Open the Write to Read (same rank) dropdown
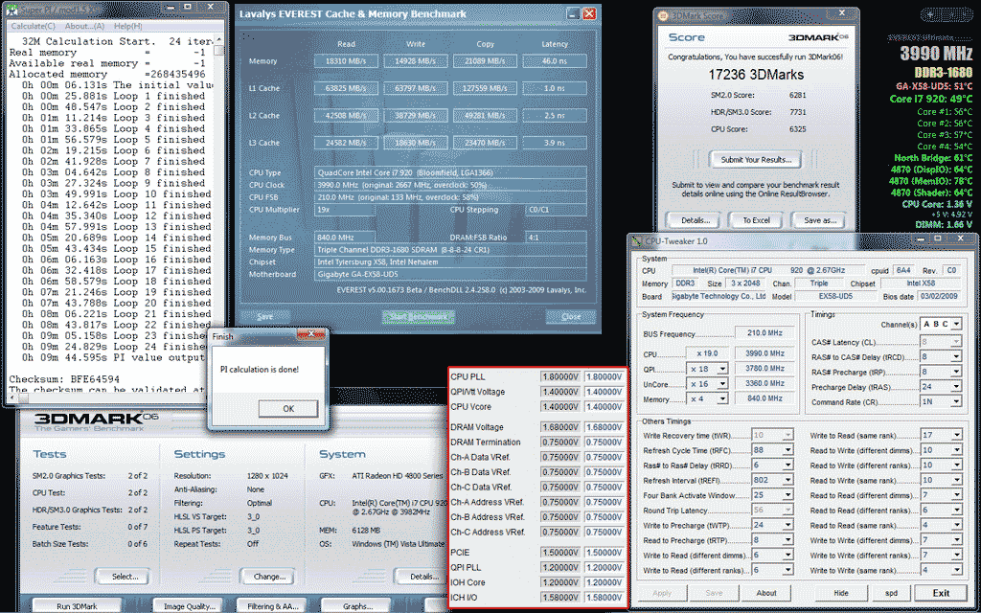This screenshot has width=981, height=613. 941,436
